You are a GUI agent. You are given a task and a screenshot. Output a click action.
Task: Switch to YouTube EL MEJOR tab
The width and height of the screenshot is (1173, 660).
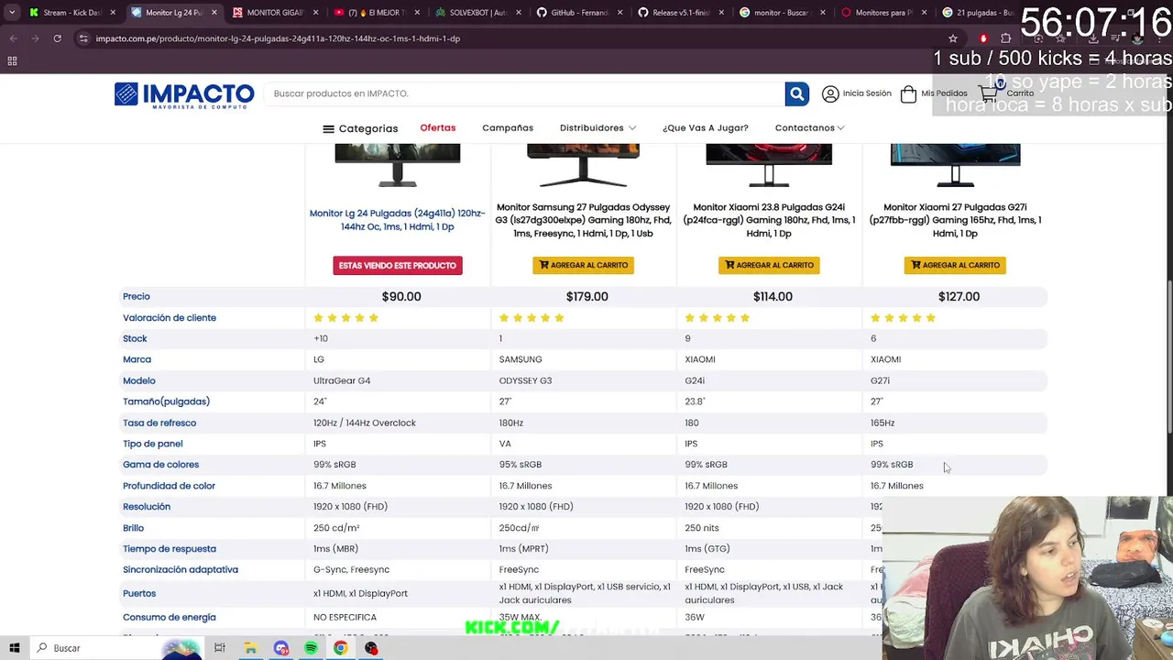point(377,13)
